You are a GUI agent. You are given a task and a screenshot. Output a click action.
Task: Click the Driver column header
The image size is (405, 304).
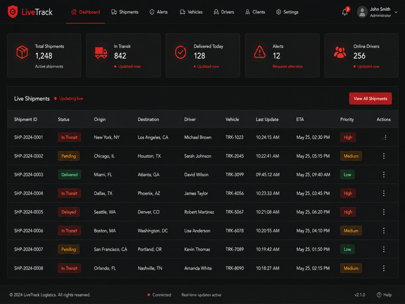190,120
